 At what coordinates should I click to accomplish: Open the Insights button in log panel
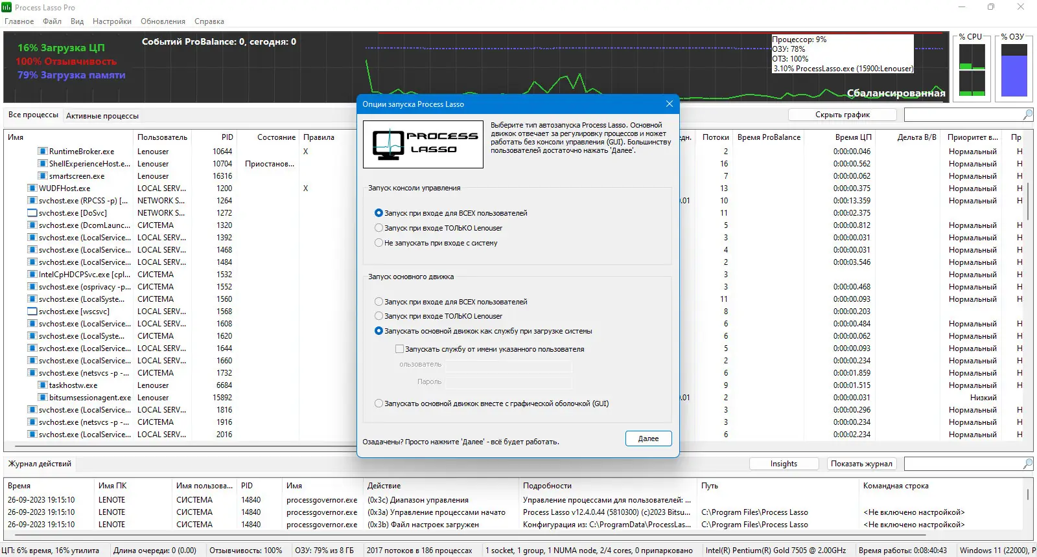(x=784, y=464)
